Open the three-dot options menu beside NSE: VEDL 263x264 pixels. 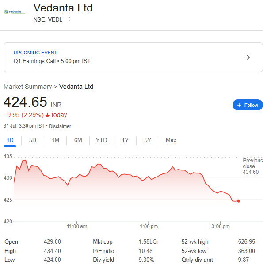click(x=69, y=19)
